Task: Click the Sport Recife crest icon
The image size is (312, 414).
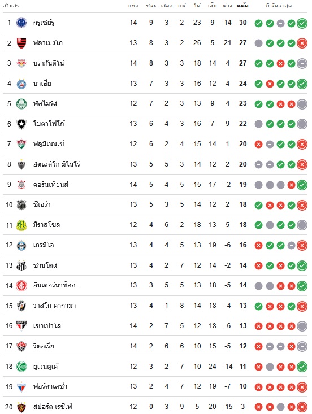Action: 21,407
